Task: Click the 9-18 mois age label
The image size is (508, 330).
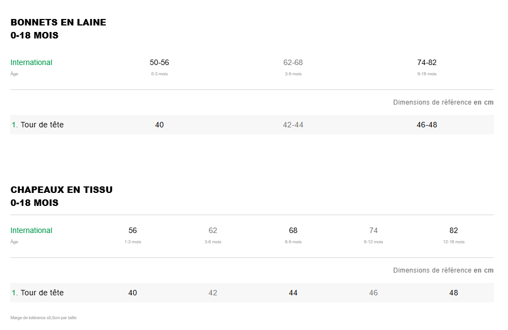Action: [x=427, y=74]
